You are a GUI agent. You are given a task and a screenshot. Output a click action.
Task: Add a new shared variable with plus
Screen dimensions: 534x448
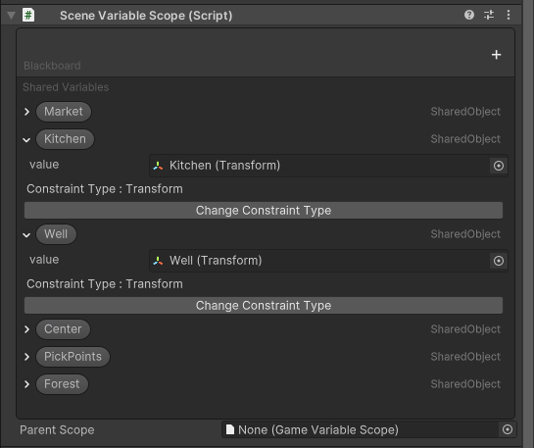tap(496, 55)
